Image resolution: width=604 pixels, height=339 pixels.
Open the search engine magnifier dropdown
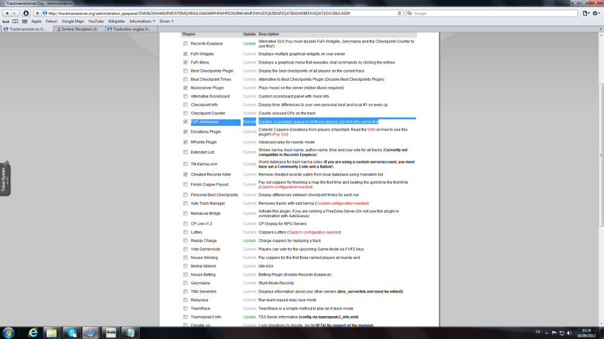tap(410, 13)
